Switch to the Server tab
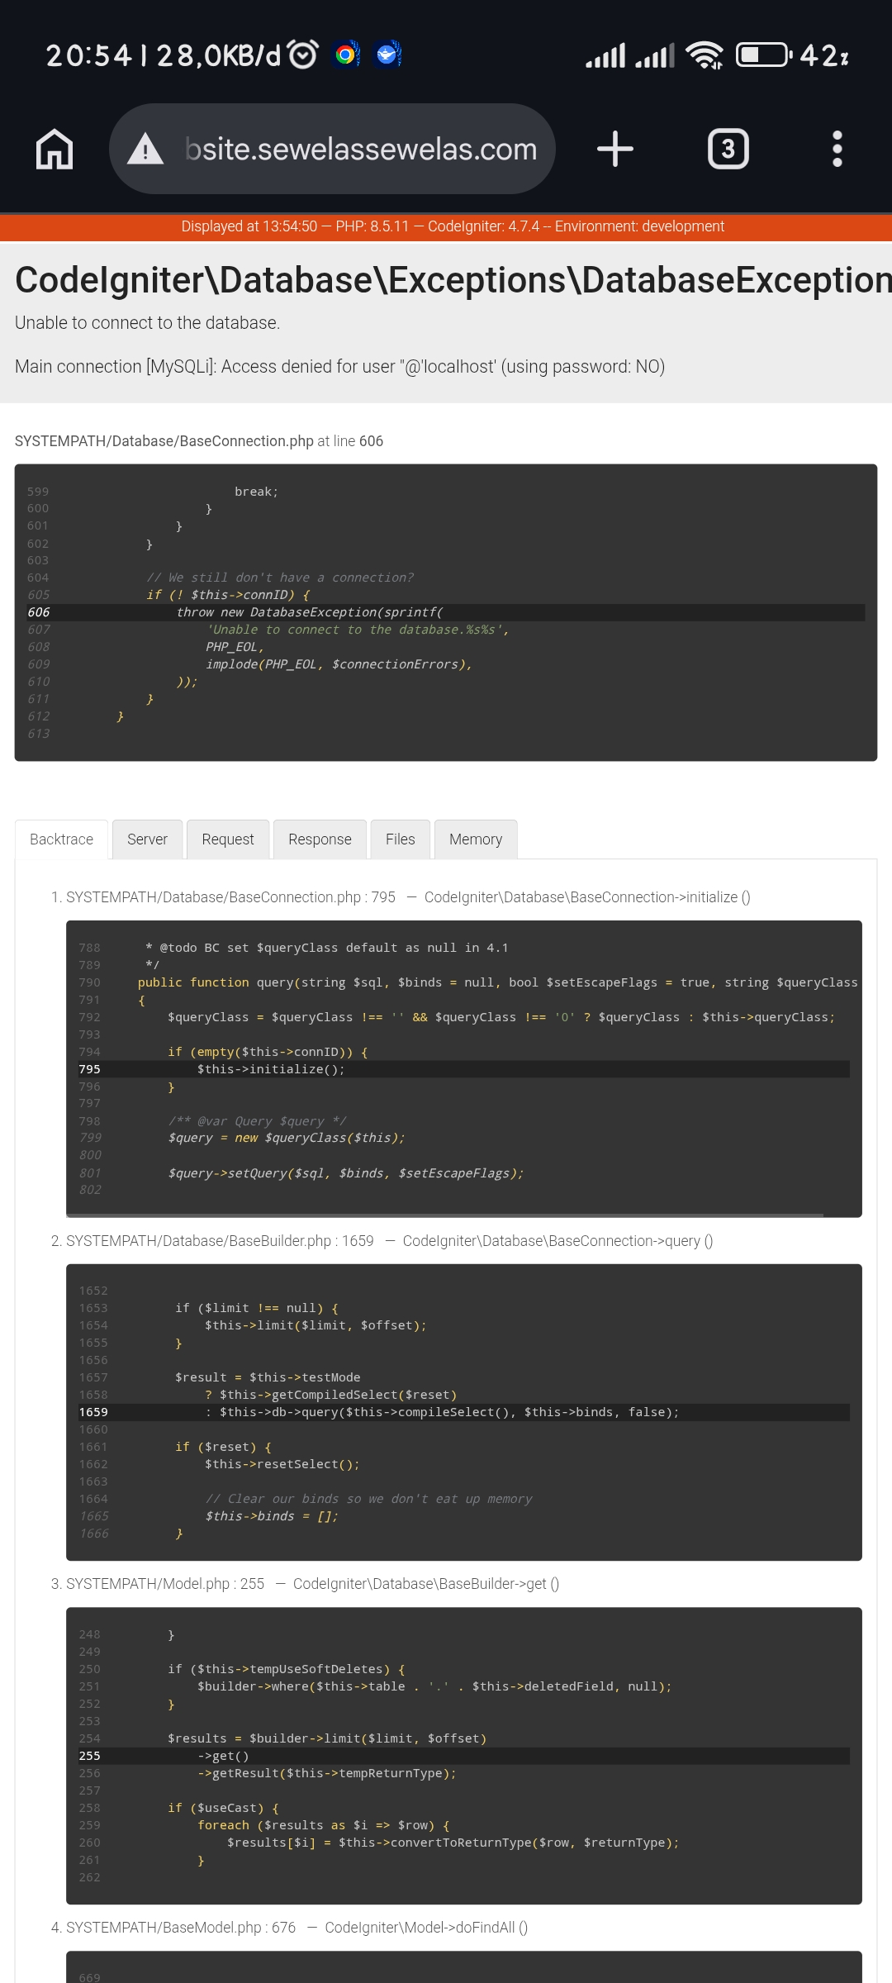The height and width of the screenshot is (1983, 892). point(147,839)
